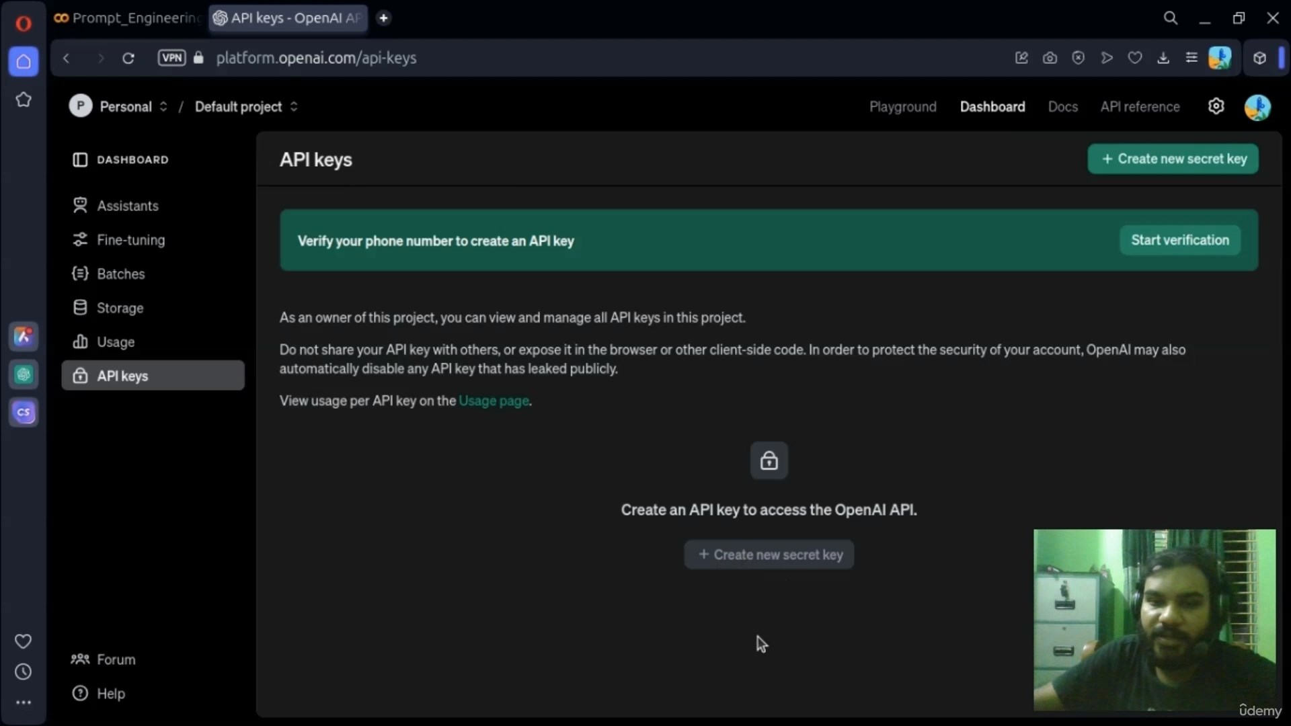
Task: Search tabs with magnifier icon
Action: click(1171, 18)
